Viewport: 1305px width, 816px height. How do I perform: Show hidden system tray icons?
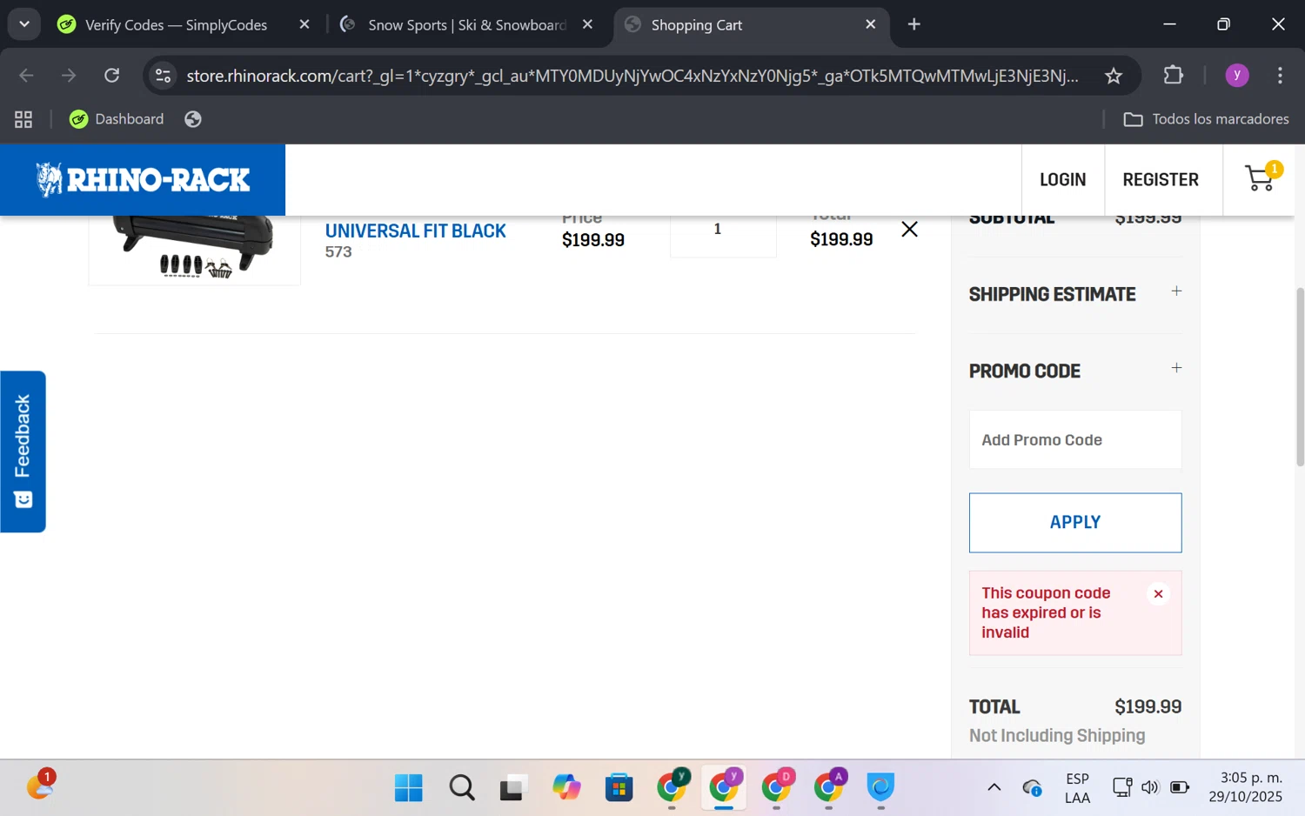(994, 788)
